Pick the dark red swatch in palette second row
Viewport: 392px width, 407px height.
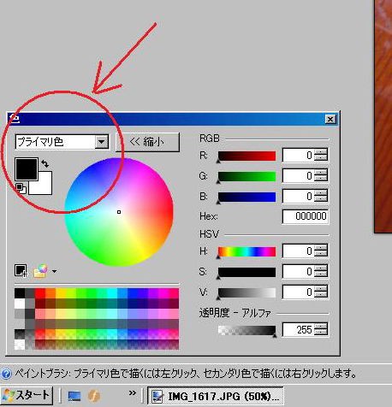click(40, 304)
